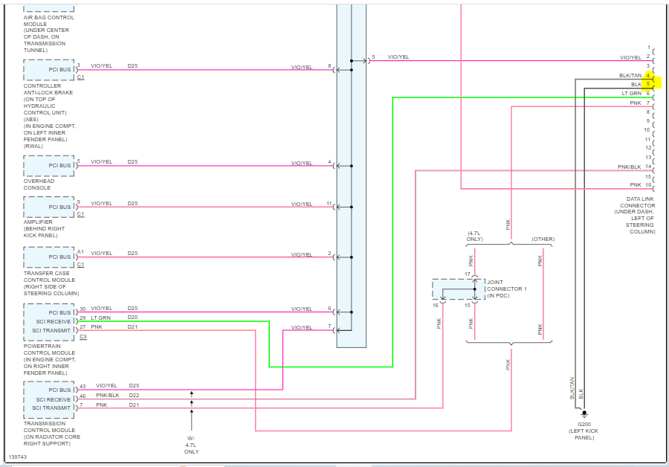
Task: Click the Overhead Console PCI BUS box
Action: 49,166
